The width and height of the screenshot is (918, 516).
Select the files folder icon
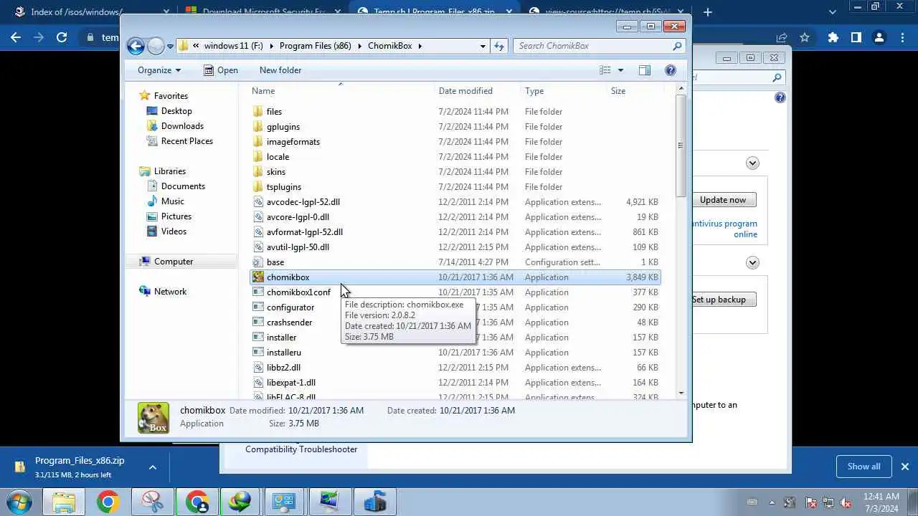[258, 112]
